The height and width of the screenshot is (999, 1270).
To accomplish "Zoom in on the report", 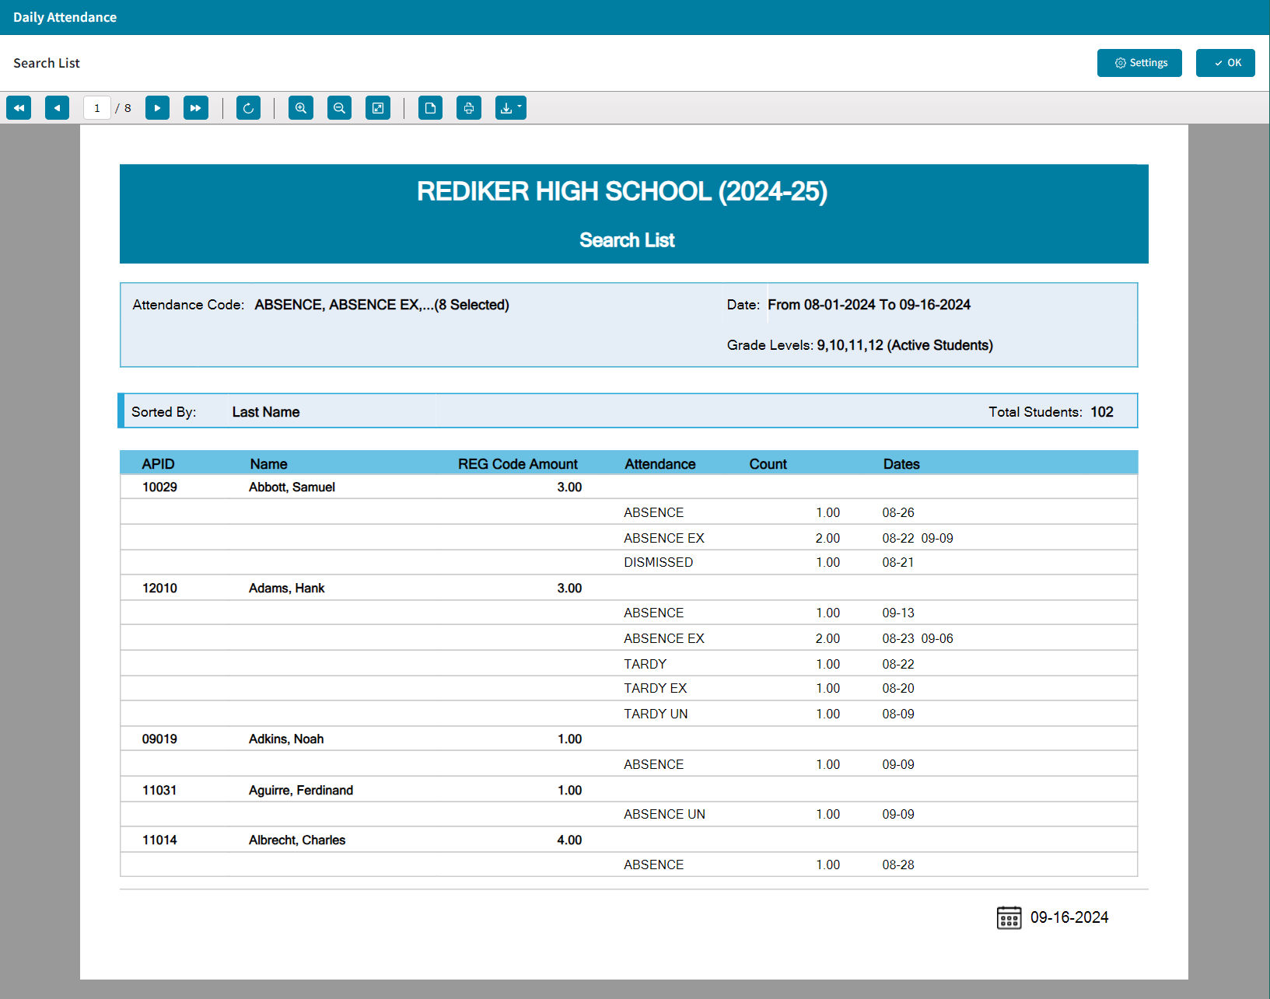I will (301, 108).
